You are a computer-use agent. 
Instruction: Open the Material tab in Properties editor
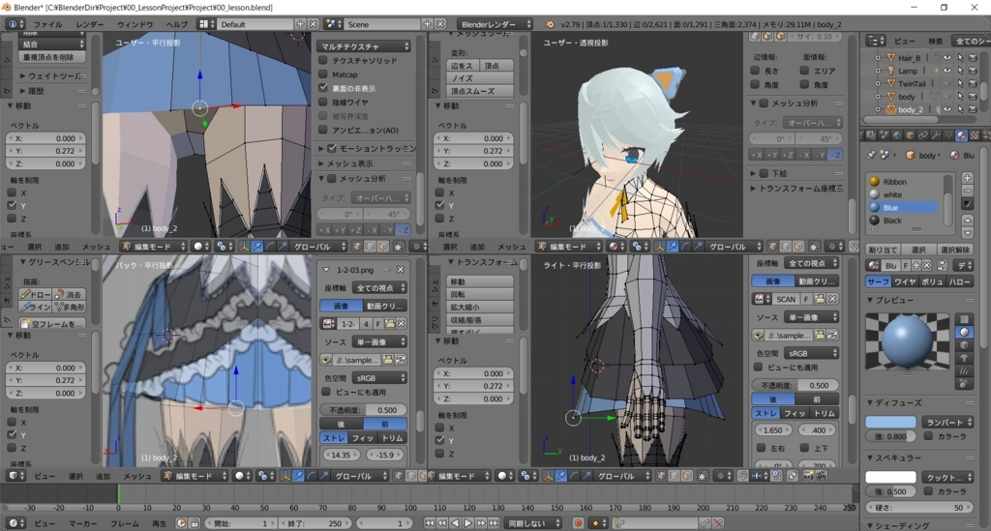(x=961, y=135)
